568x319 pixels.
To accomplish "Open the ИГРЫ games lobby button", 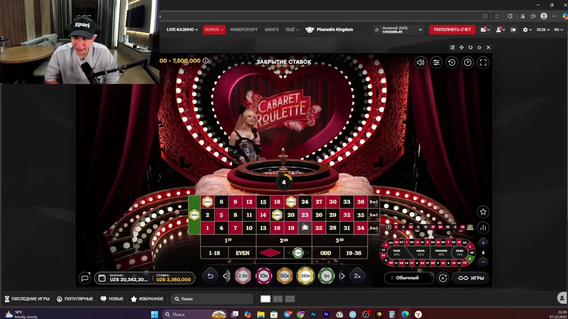I will [471, 278].
